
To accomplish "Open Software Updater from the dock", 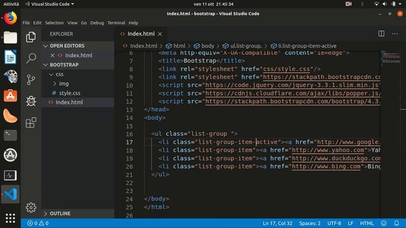I will click(10, 155).
